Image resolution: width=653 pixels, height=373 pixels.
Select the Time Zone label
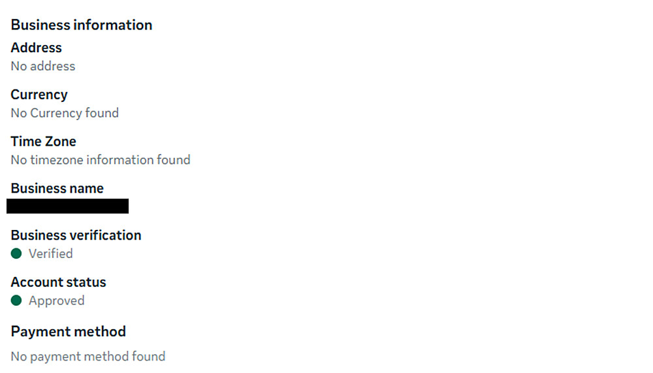(x=43, y=142)
